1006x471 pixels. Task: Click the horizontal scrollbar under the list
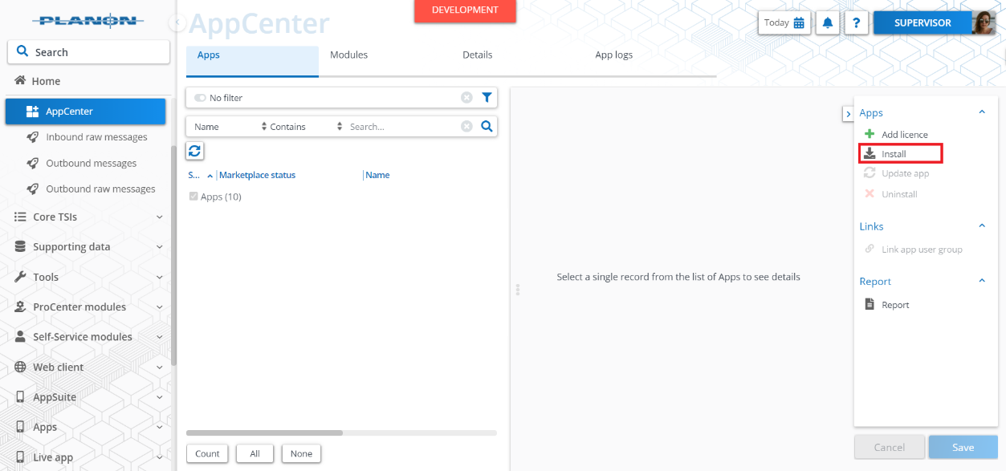(264, 433)
